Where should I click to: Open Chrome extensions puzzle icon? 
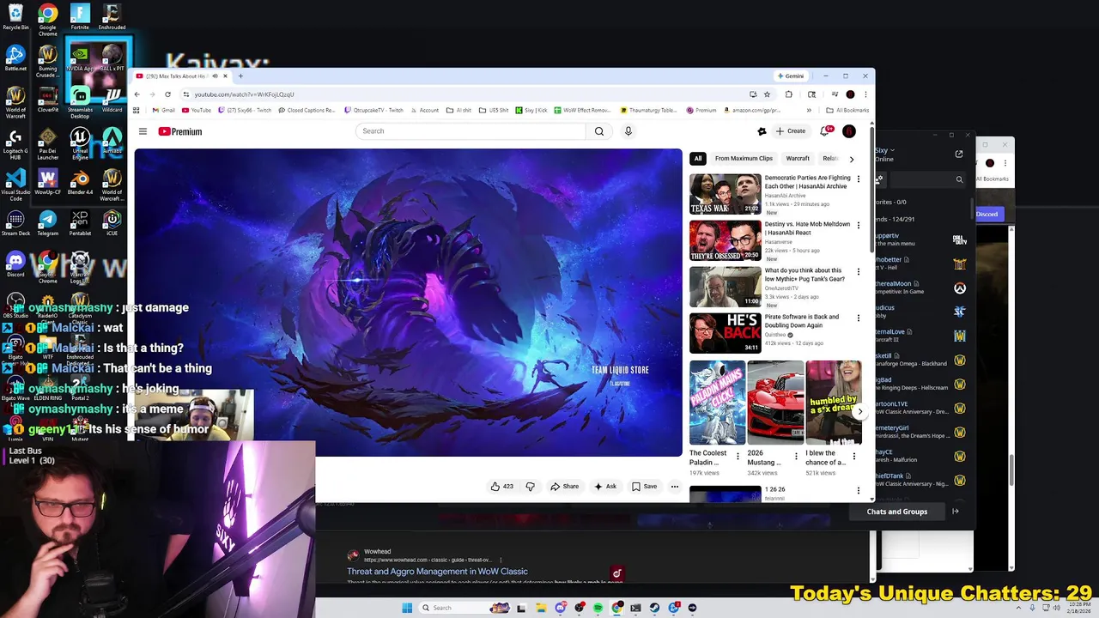[x=789, y=94]
